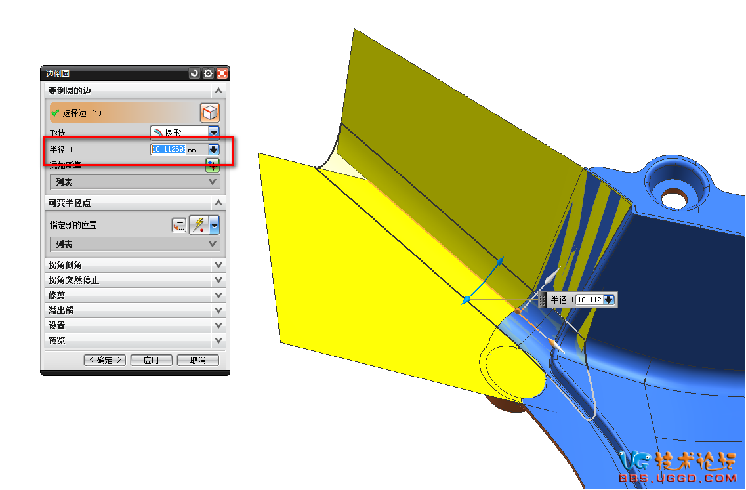Screen dimensions: 746x490
Task: Open the 形状 shape dropdown
Action: 214,132
